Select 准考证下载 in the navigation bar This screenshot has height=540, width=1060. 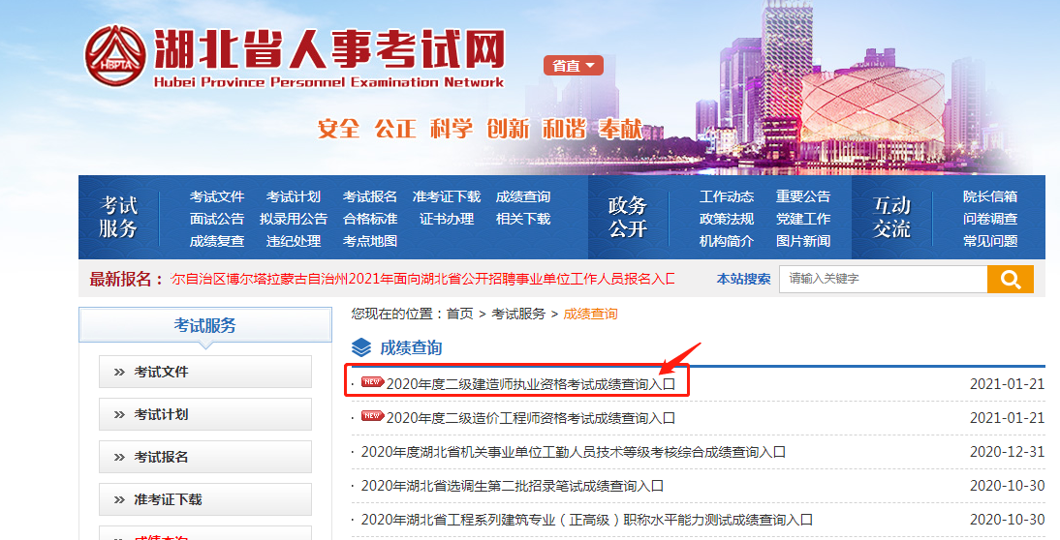pos(446,196)
